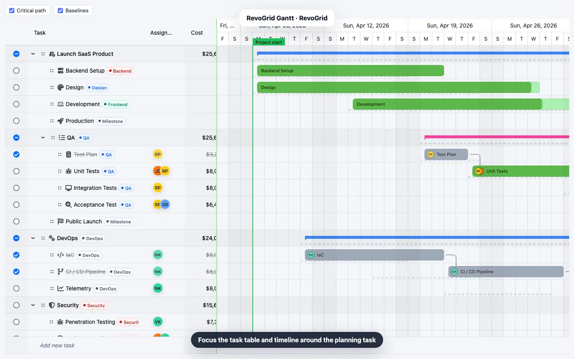
Task: Click the Security tag on Security row
Action: (94, 306)
